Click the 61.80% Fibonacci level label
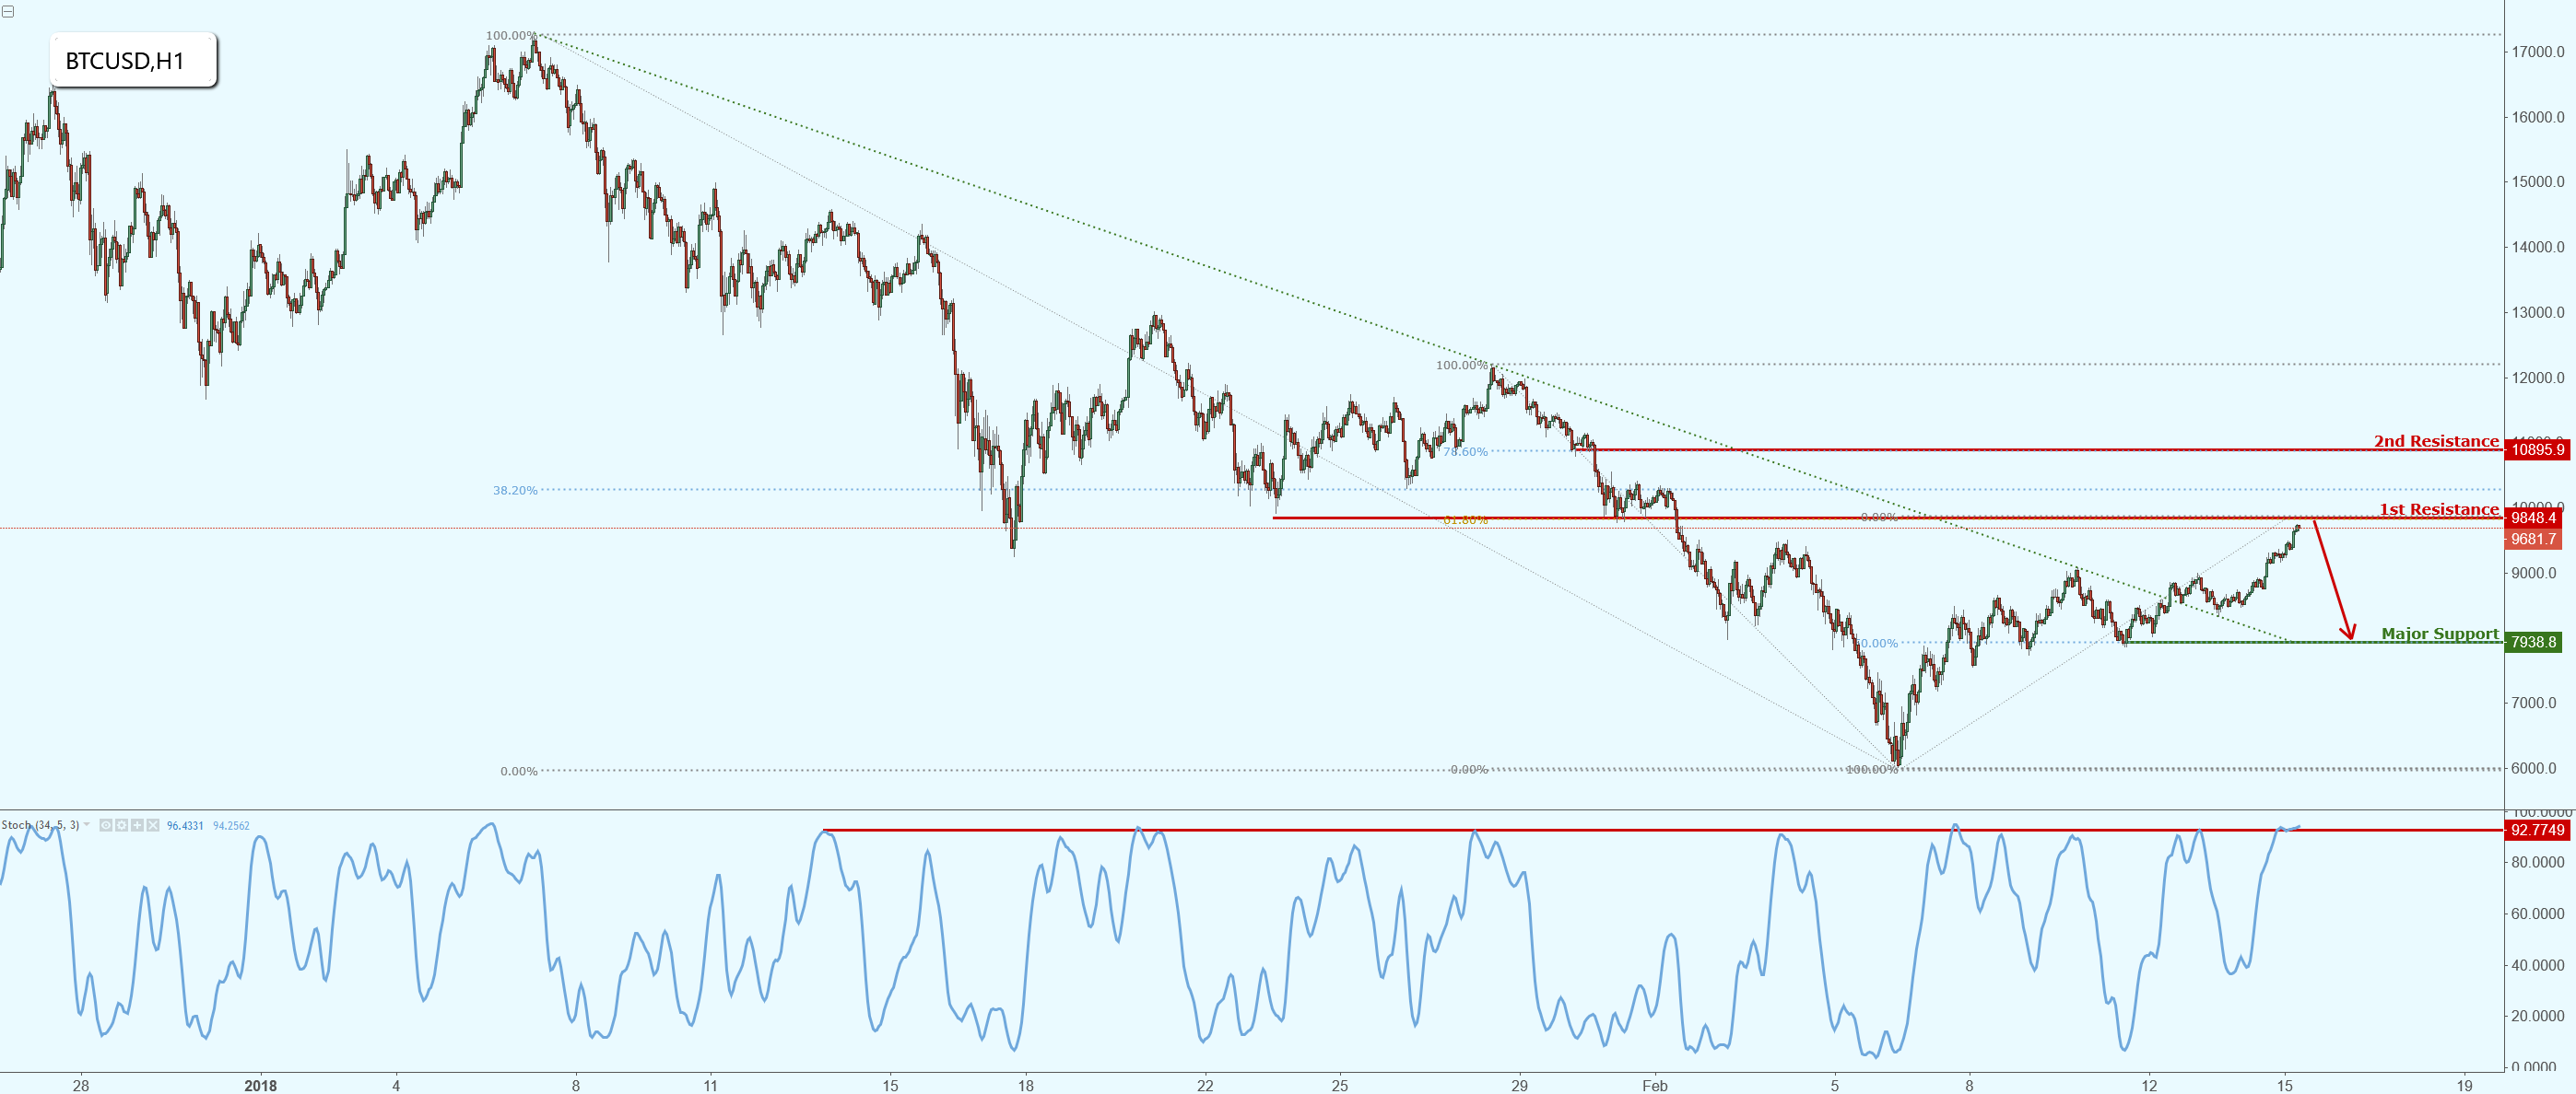2576x1094 pixels. point(1465,520)
